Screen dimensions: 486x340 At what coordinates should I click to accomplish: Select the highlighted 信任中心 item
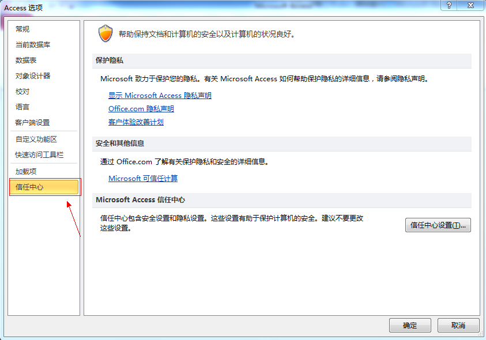pos(44,187)
